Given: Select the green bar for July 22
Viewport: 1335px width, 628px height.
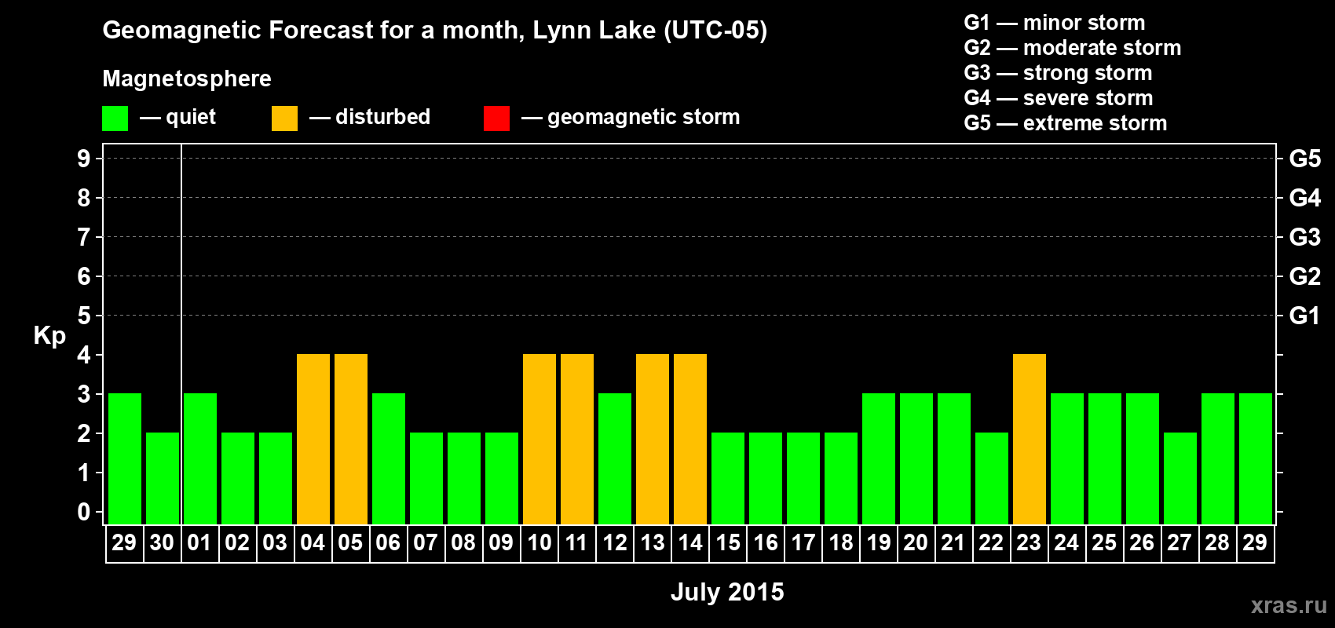Looking at the screenshot, I should (992, 479).
